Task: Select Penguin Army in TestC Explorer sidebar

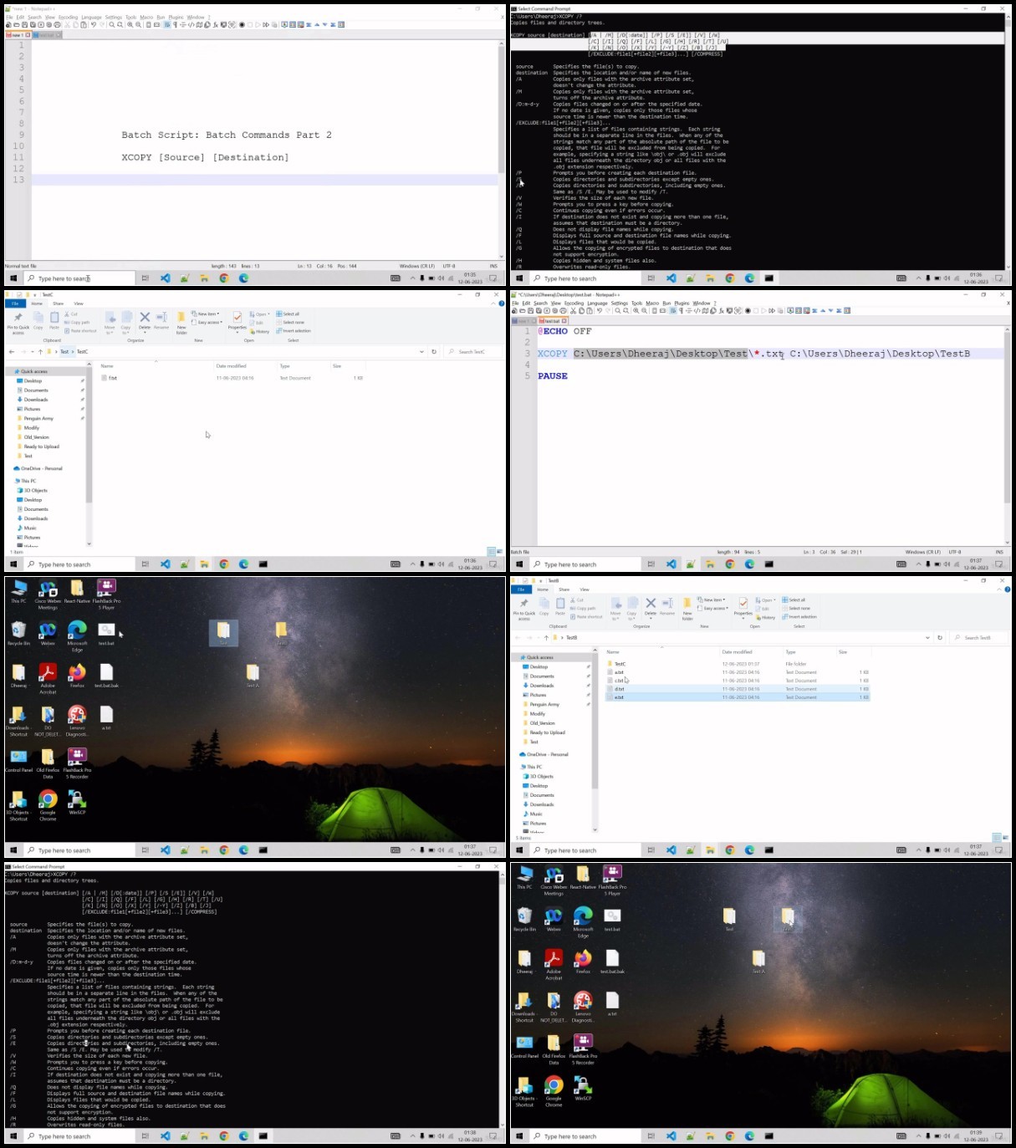Action: click(38, 418)
